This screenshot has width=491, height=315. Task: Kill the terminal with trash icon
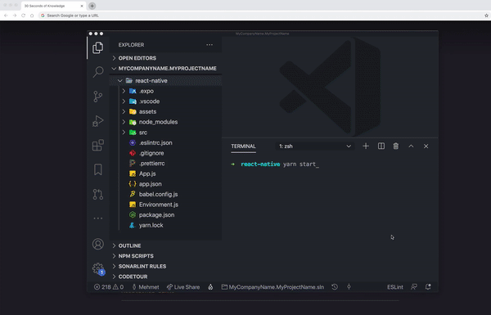click(x=396, y=146)
